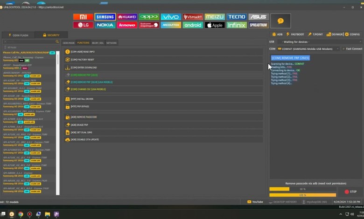
Task: Select the Qualcomm Snapdragon logo
Action: pyautogui.click(x=149, y=25)
